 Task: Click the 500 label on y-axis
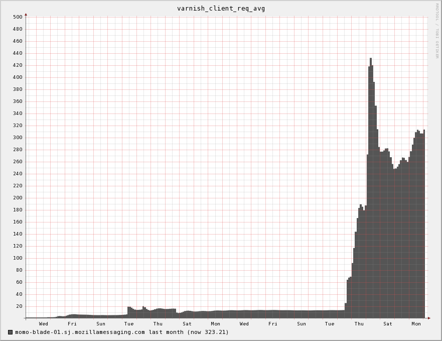tap(18, 17)
